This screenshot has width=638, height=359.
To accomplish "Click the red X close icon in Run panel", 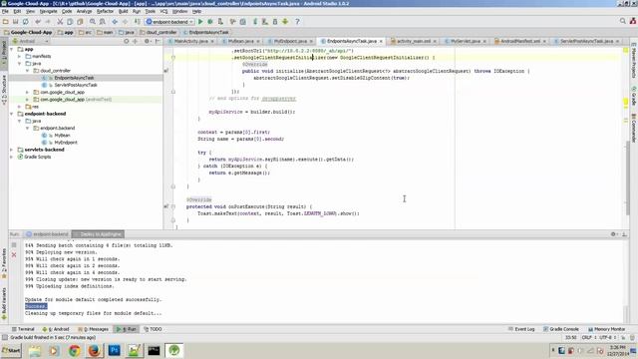I will pyautogui.click(x=14, y=255).
